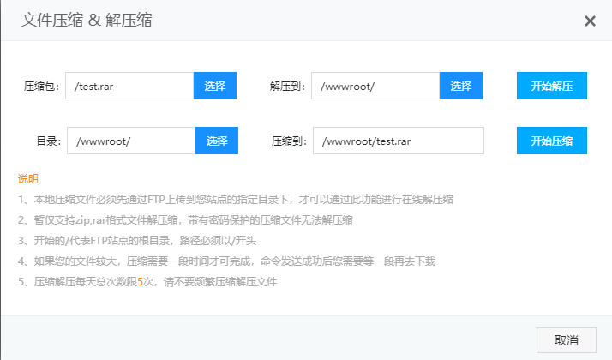Viewport: 612px width, 360px height.
Task: Click the 目录 input showing /wwwroot/
Action: 130,141
